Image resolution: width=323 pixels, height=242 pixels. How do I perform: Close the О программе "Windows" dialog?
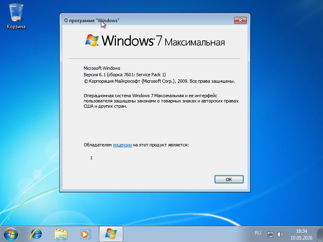[240, 21]
